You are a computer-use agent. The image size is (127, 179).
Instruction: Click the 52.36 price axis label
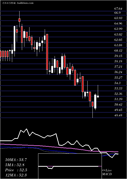tap(118, 94)
